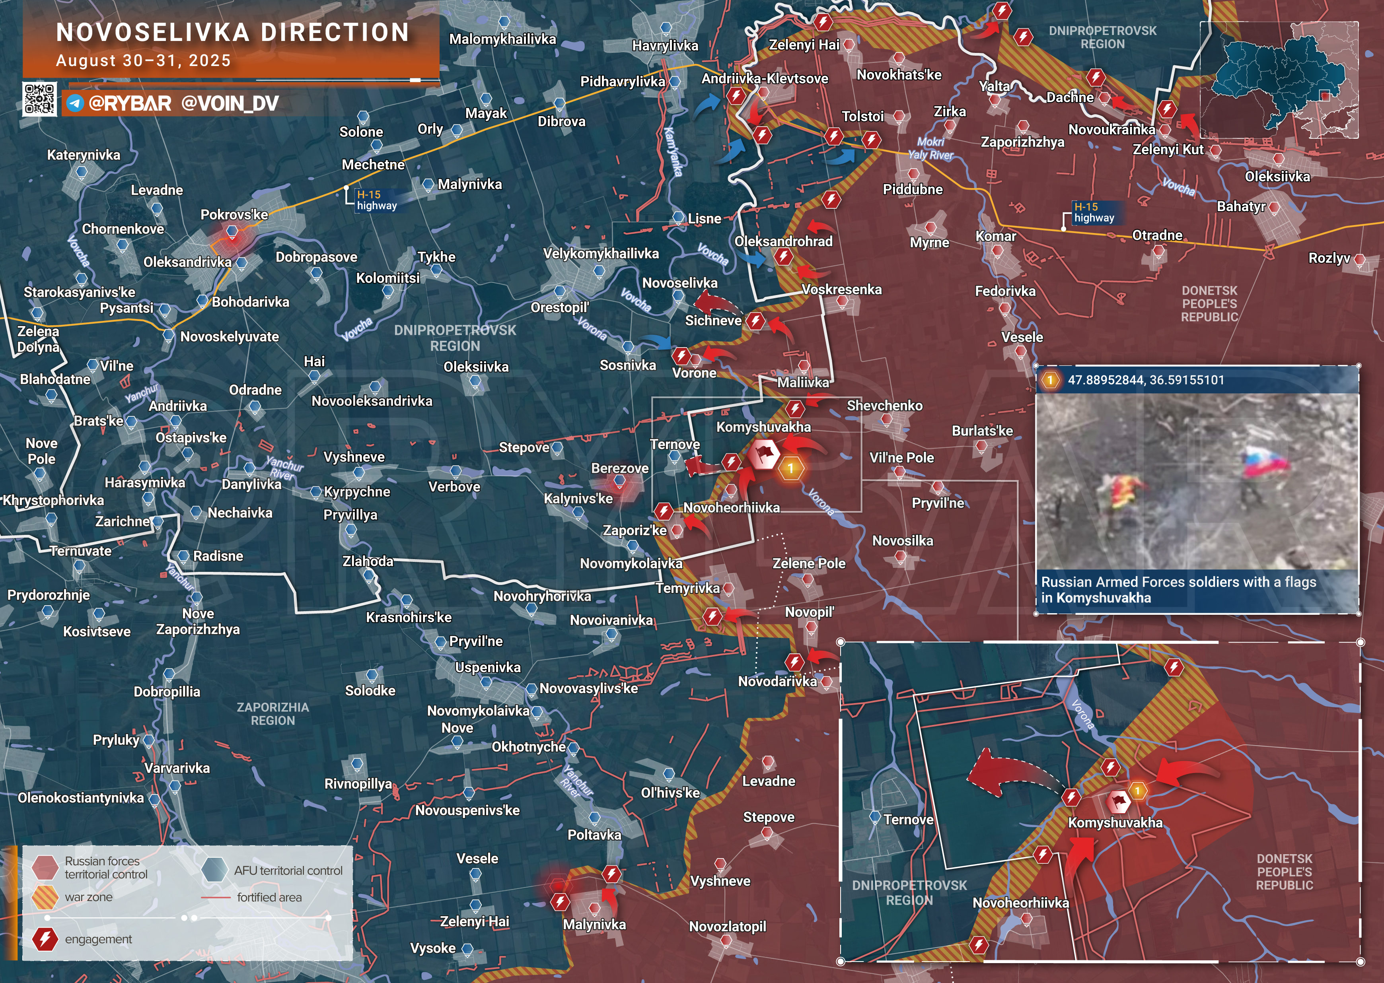
Task: Click the engagement icon above Novodarivka
Action: (794, 662)
